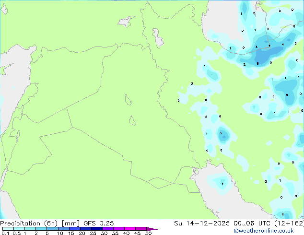304x235 pixels.
Task: Click the "[mm]" unit label
Action: pos(70,223)
